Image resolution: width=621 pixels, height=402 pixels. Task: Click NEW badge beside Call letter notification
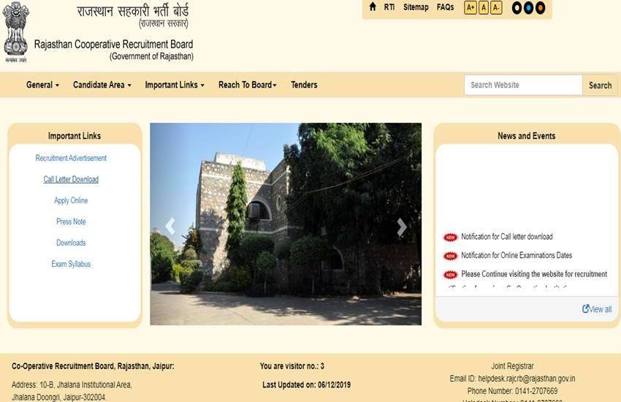pos(450,238)
